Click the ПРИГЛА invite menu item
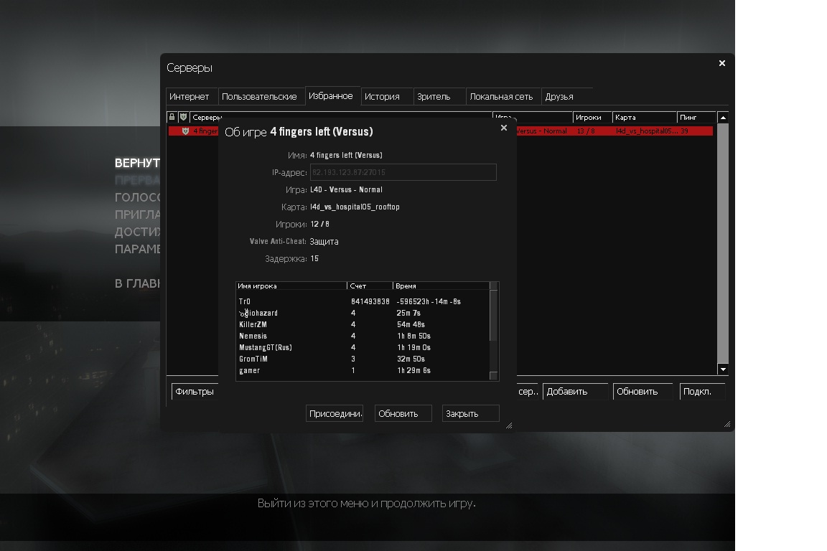 point(137,215)
